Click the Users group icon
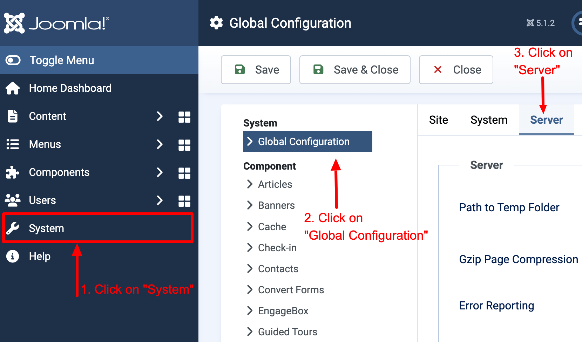The height and width of the screenshot is (342, 582). point(13,200)
